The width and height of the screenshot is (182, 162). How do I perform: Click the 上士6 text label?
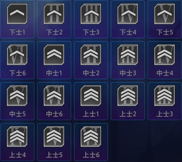(x=91, y=155)
